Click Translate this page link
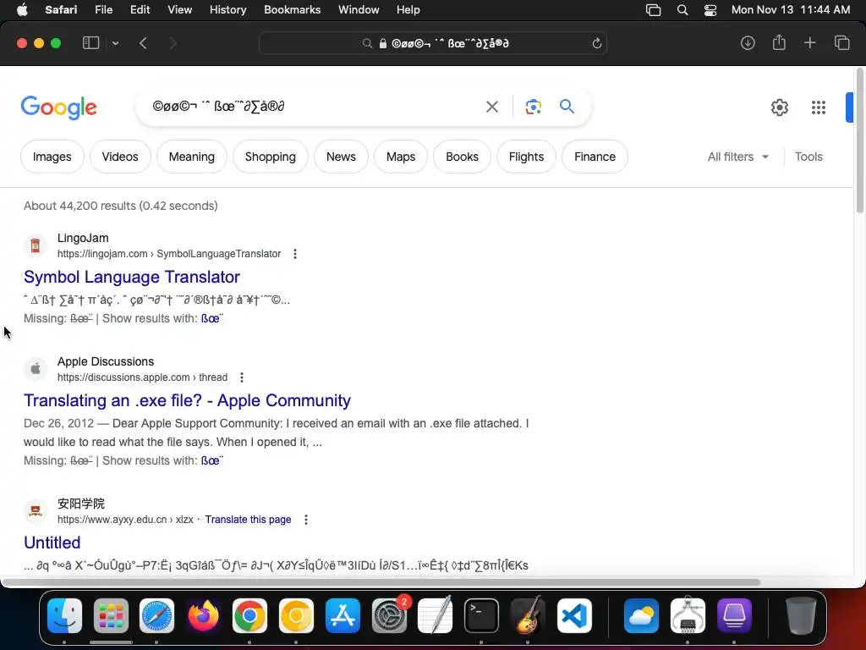866x650 pixels. 248,520
